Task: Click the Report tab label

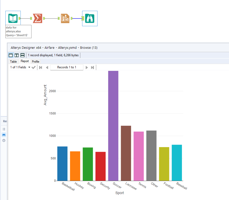Action: coord(25,61)
